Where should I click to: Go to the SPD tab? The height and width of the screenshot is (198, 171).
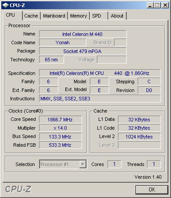[x=99, y=16]
